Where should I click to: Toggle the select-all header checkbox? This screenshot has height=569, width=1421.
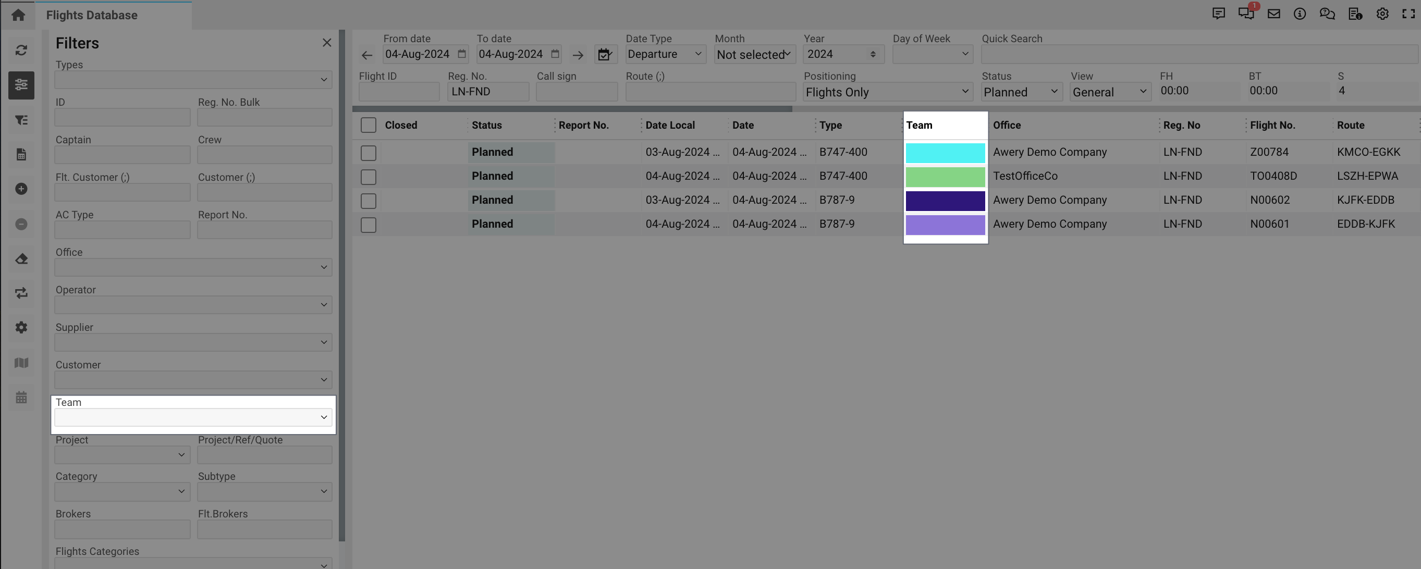click(368, 125)
